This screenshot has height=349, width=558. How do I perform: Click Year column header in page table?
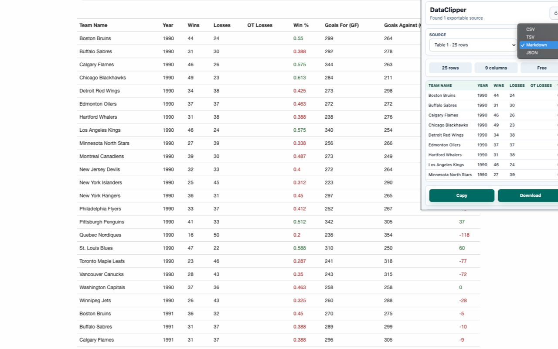coord(168,25)
